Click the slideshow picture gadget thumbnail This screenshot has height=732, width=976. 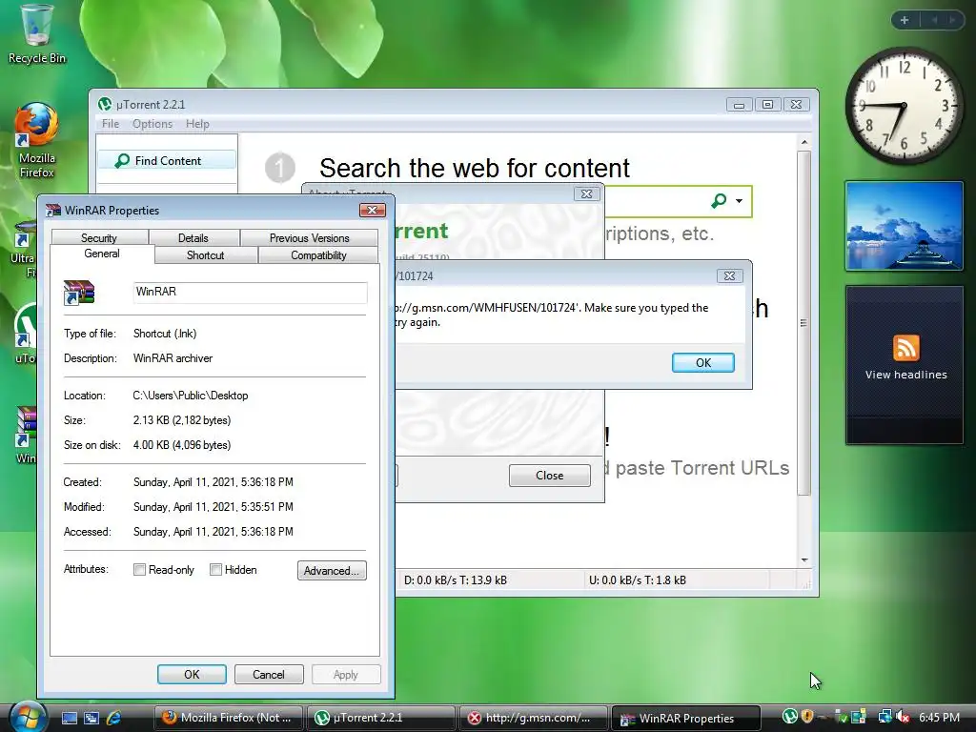pos(904,226)
